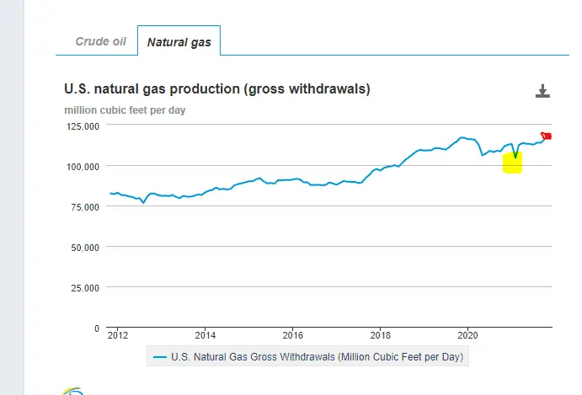582x395 pixels.
Task: Click the 2012 x-axis label
Action: point(118,334)
